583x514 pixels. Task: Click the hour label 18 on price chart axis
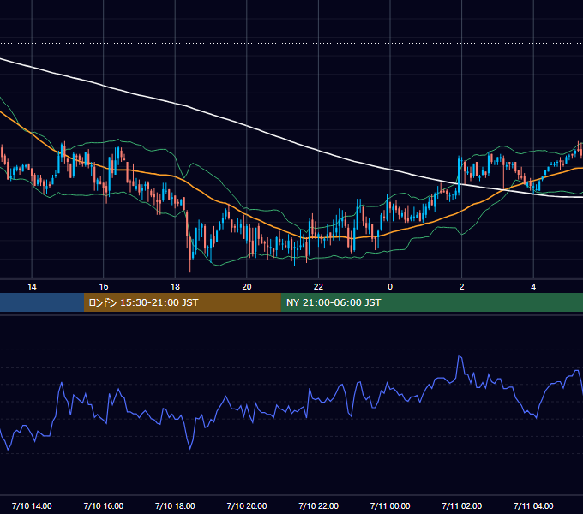tap(175, 287)
